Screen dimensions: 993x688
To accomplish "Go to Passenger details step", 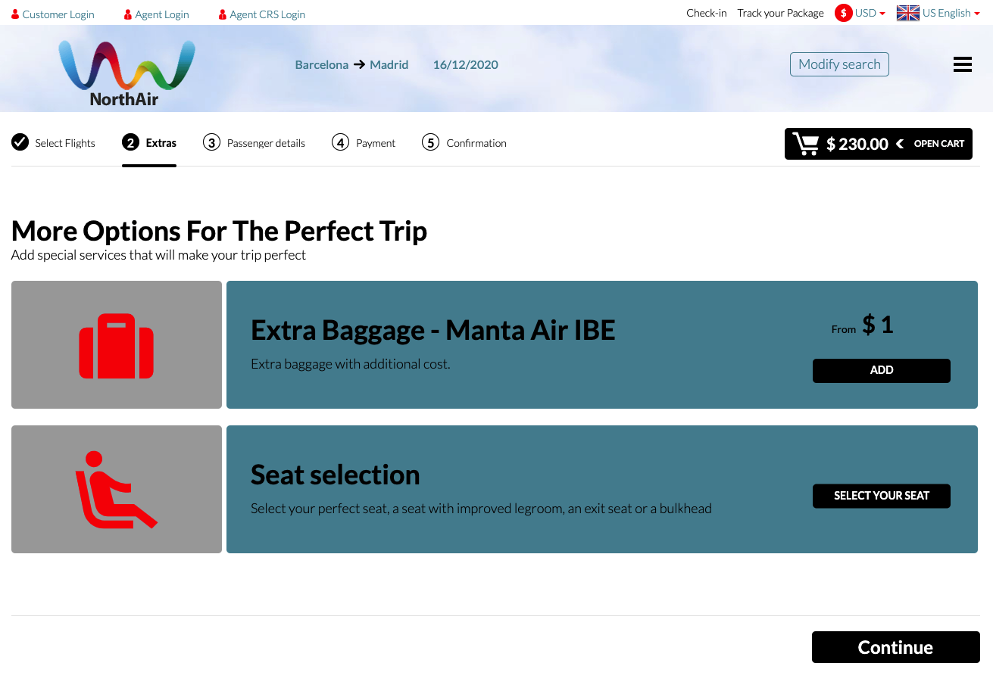I will (x=254, y=142).
